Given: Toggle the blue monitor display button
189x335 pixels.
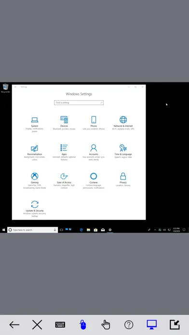Looking at the screenshot, I should [x=151, y=324].
